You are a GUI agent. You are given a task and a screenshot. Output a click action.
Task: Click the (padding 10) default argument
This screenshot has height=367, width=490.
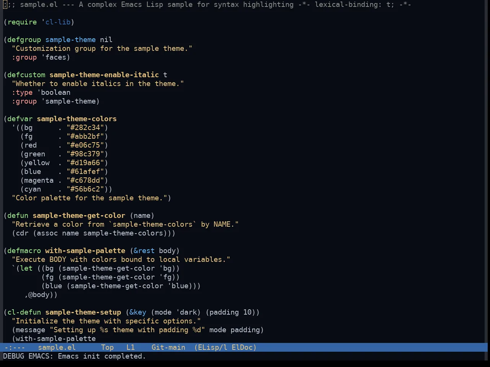coord(230,312)
